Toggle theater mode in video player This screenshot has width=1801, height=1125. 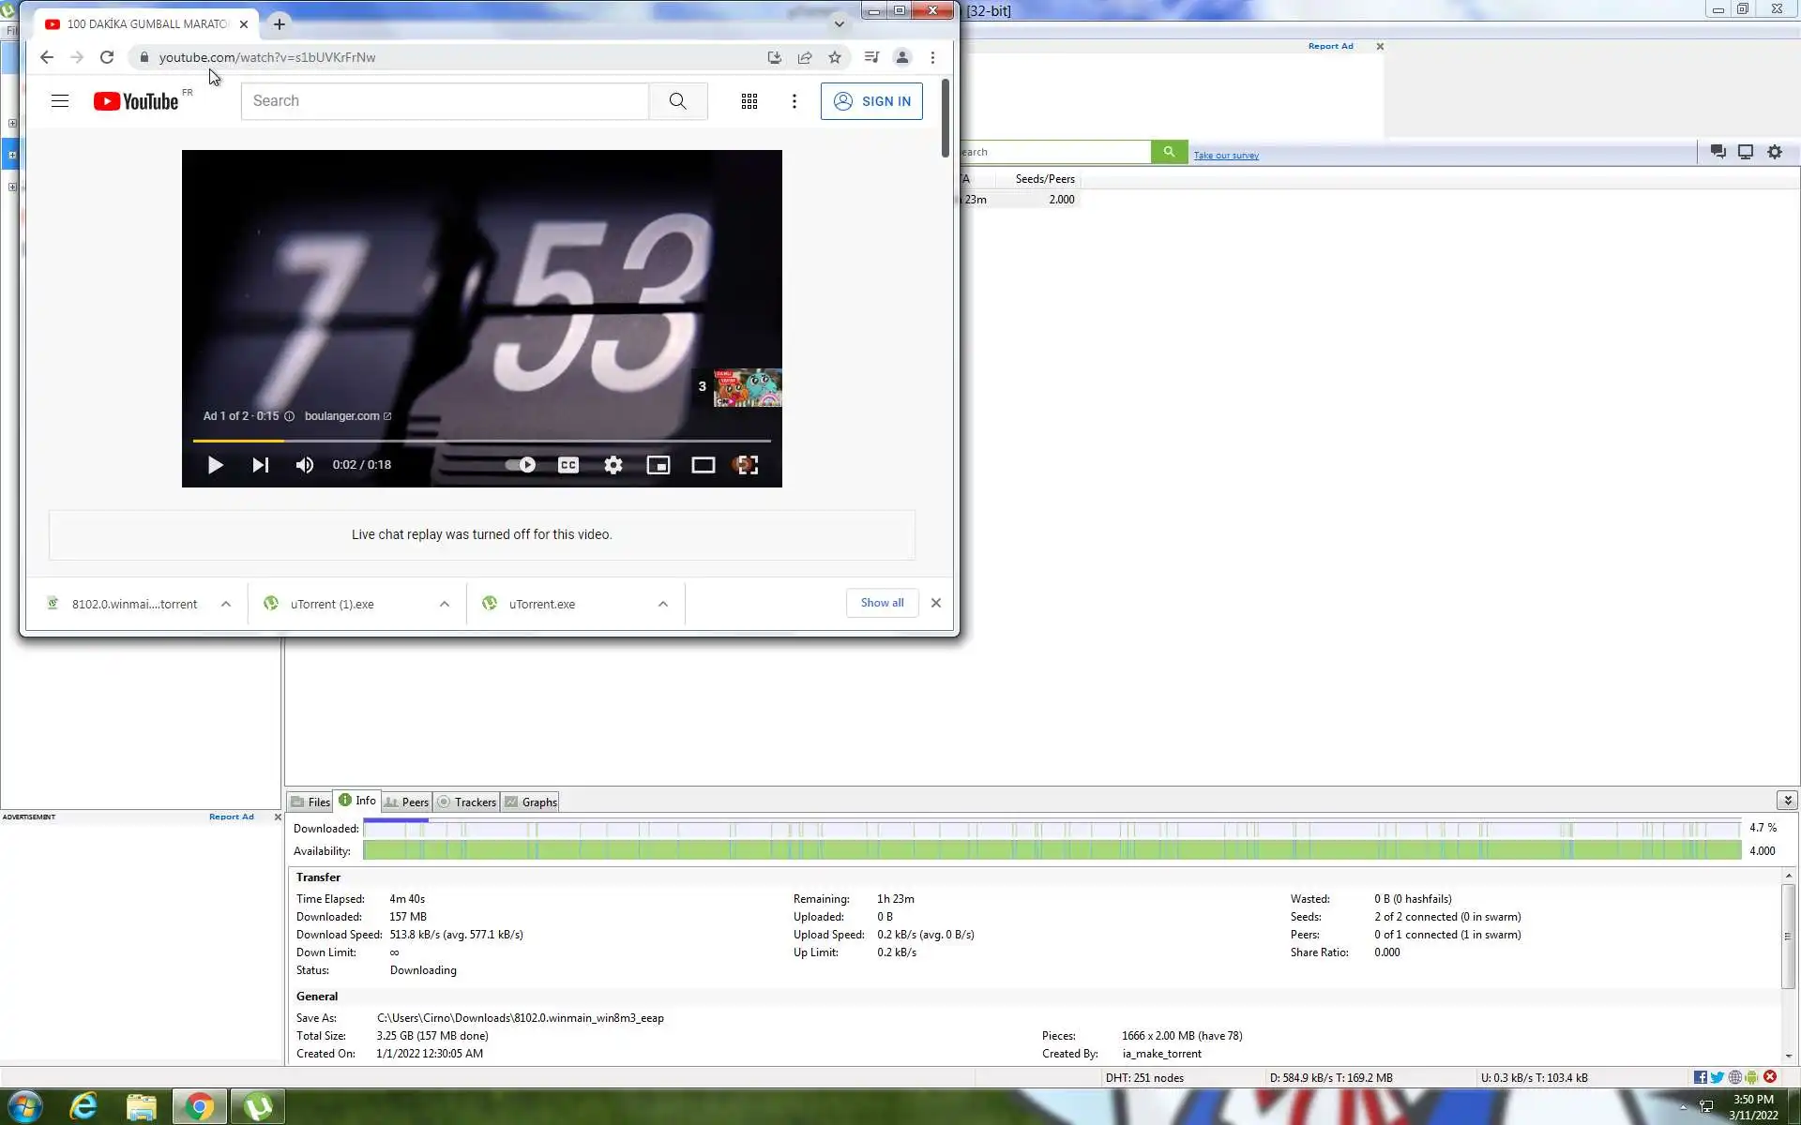[x=704, y=465]
